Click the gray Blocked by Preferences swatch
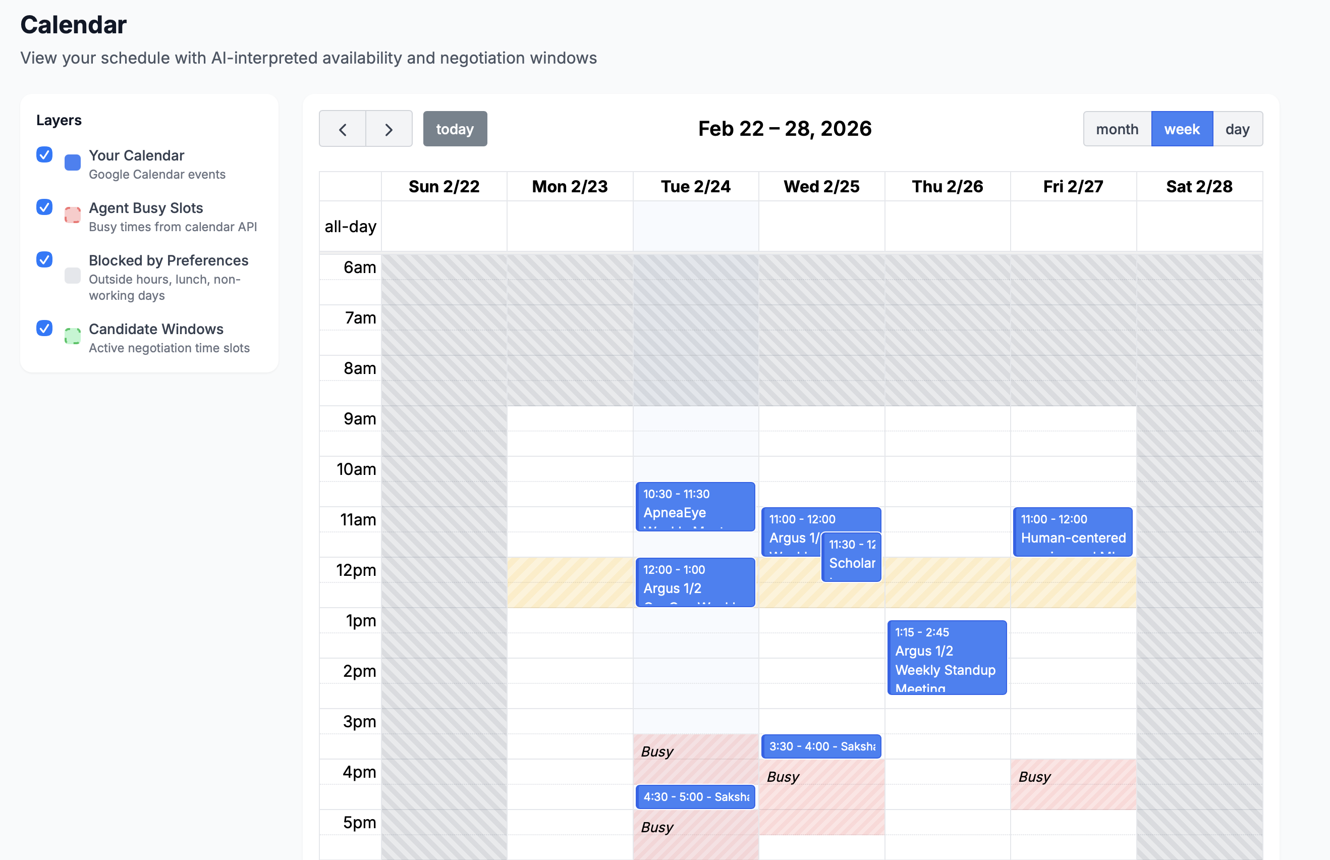 73,276
